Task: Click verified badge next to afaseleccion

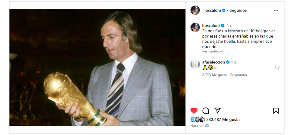Action: (228, 62)
